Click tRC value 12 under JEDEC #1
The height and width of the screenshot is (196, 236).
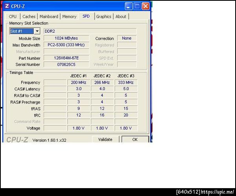click(79, 115)
